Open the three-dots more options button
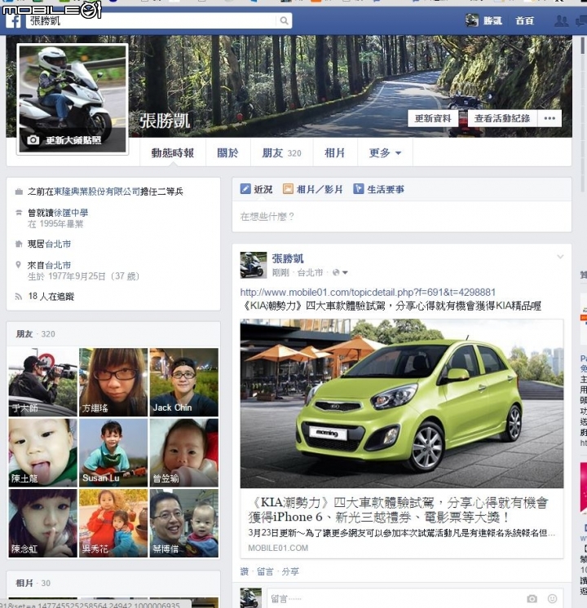 tap(549, 118)
